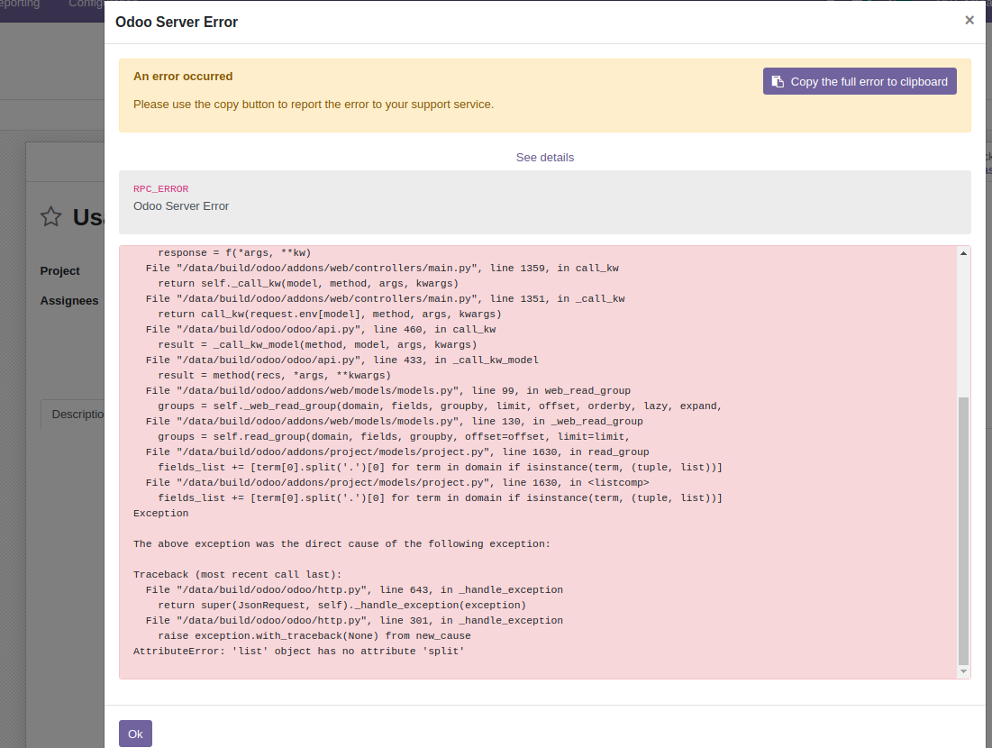The image size is (992, 748).
Task: Click the Project field label
Action: [59, 270]
